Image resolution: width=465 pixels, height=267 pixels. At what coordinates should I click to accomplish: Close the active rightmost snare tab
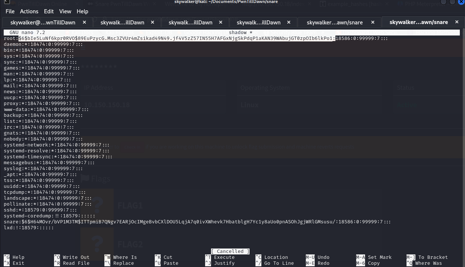pyautogui.click(x=457, y=22)
